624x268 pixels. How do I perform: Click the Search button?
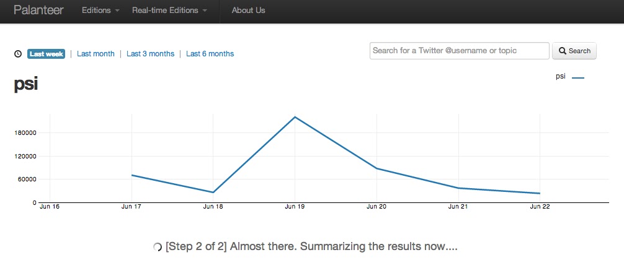574,51
